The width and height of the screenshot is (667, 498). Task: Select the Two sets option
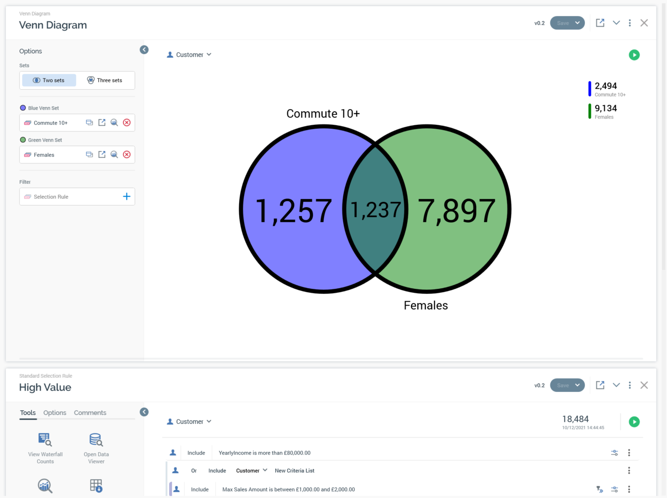[49, 80]
